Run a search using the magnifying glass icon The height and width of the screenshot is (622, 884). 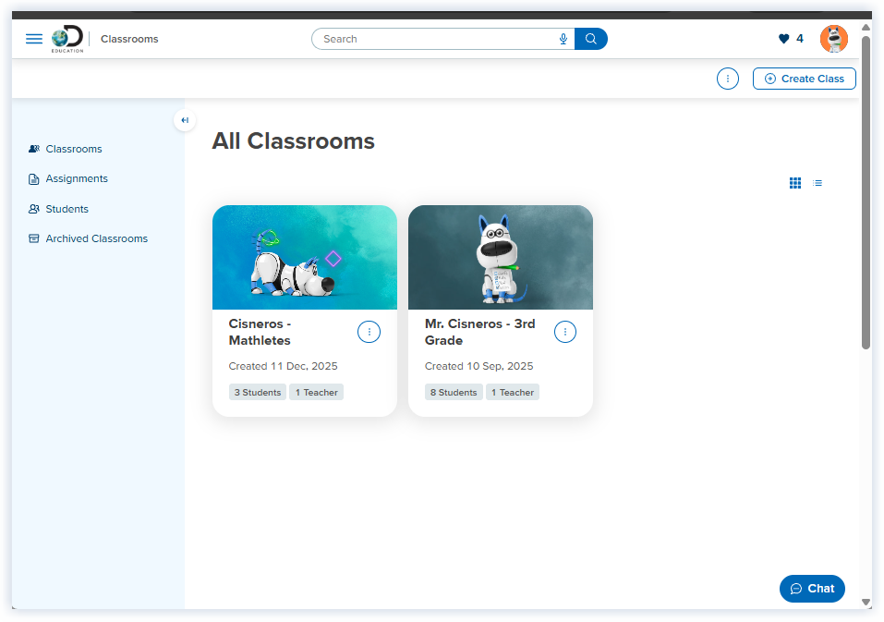(x=590, y=39)
